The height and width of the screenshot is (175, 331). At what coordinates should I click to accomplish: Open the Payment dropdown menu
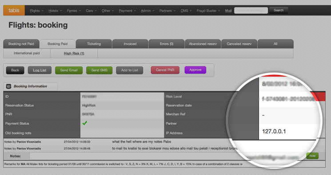coord(127,11)
